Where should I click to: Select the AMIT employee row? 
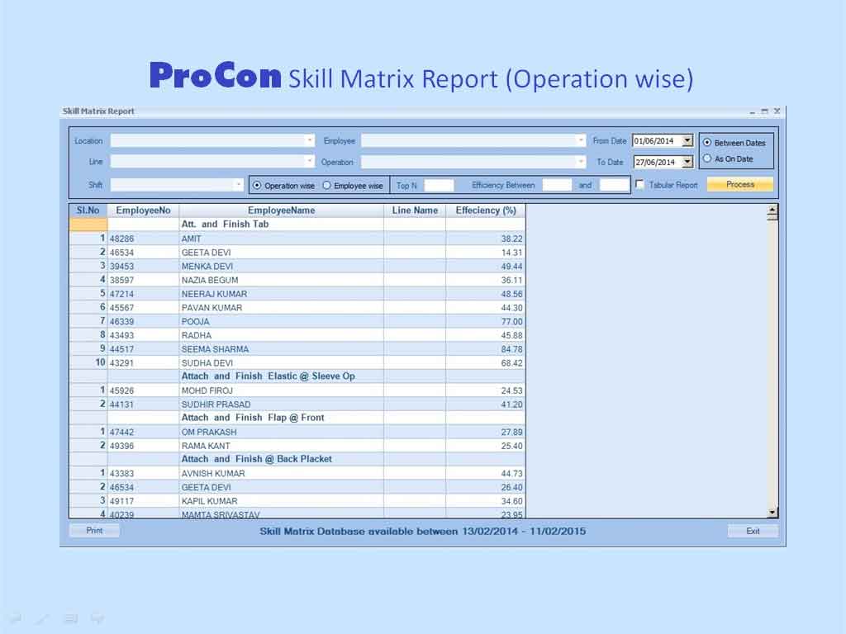pyautogui.click(x=297, y=239)
